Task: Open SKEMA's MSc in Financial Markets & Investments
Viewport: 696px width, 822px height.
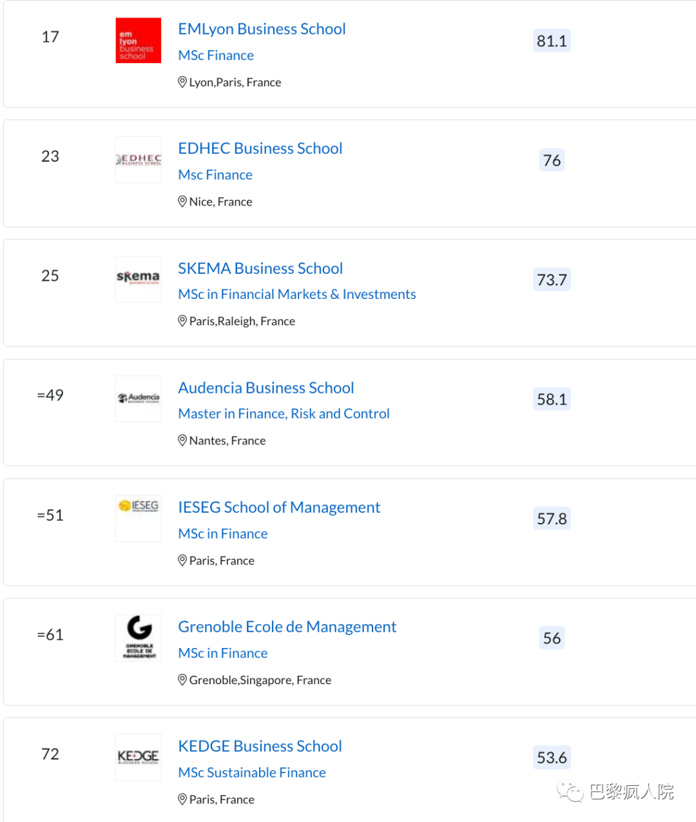Action: click(296, 294)
